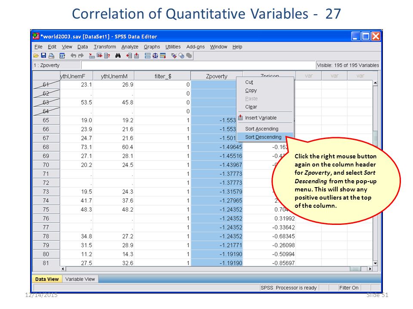Viewport: 413px width, 309px height.
Task: Click the Print toolbar icon
Action: [52, 56]
